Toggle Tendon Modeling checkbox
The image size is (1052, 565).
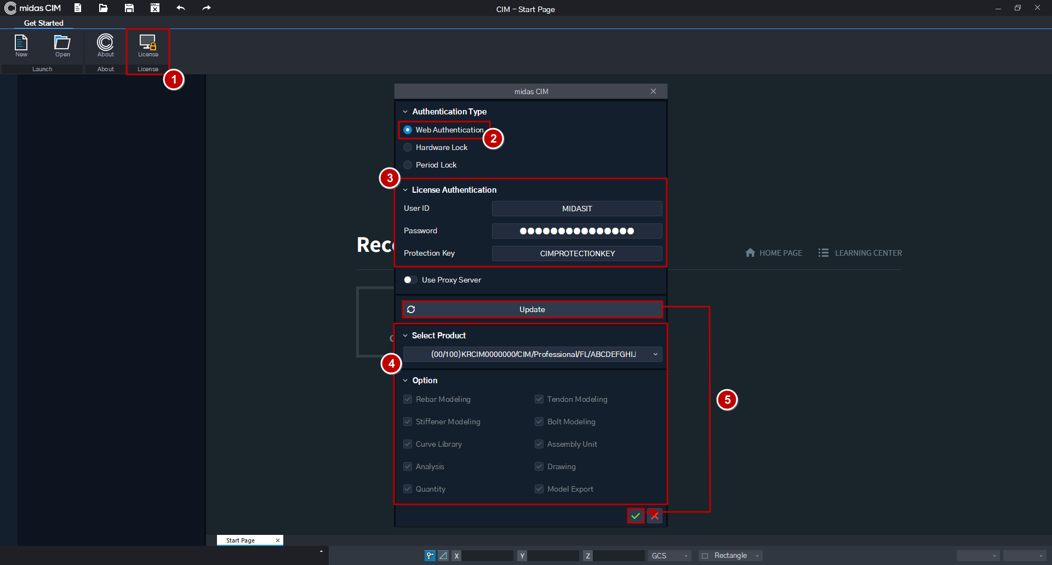pos(539,399)
